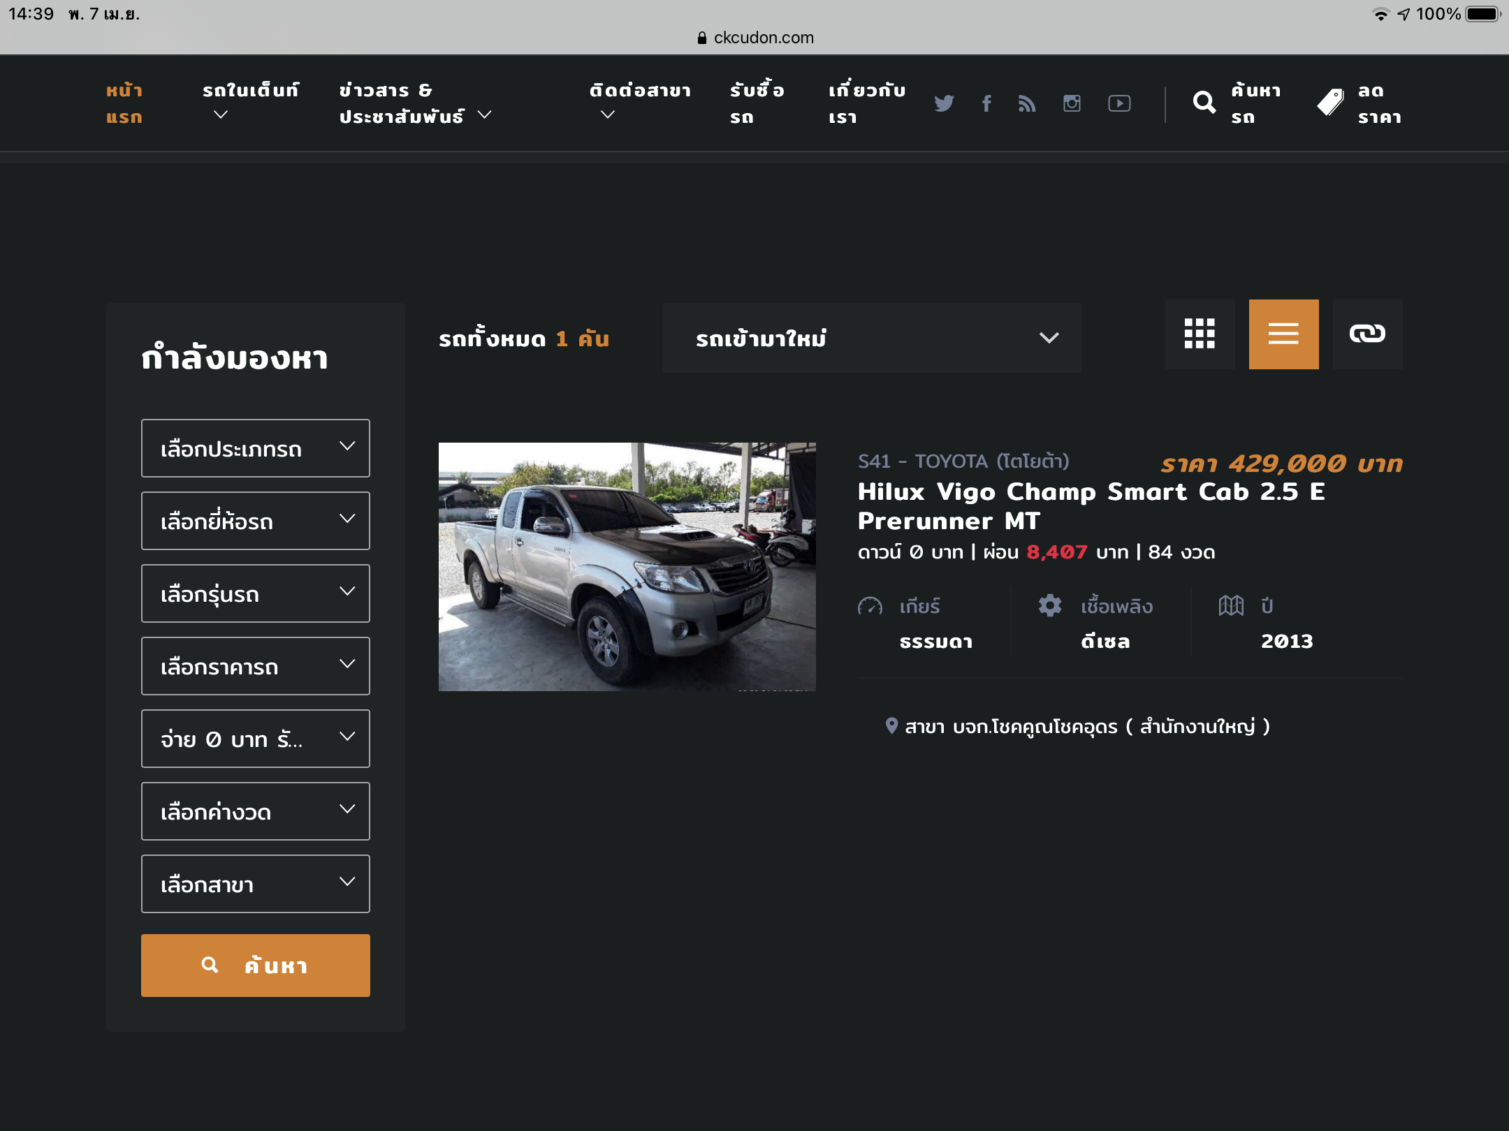Open the รับซื้อรถ menu item
1509x1131 pixels.
pyautogui.click(x=757, y=103)
